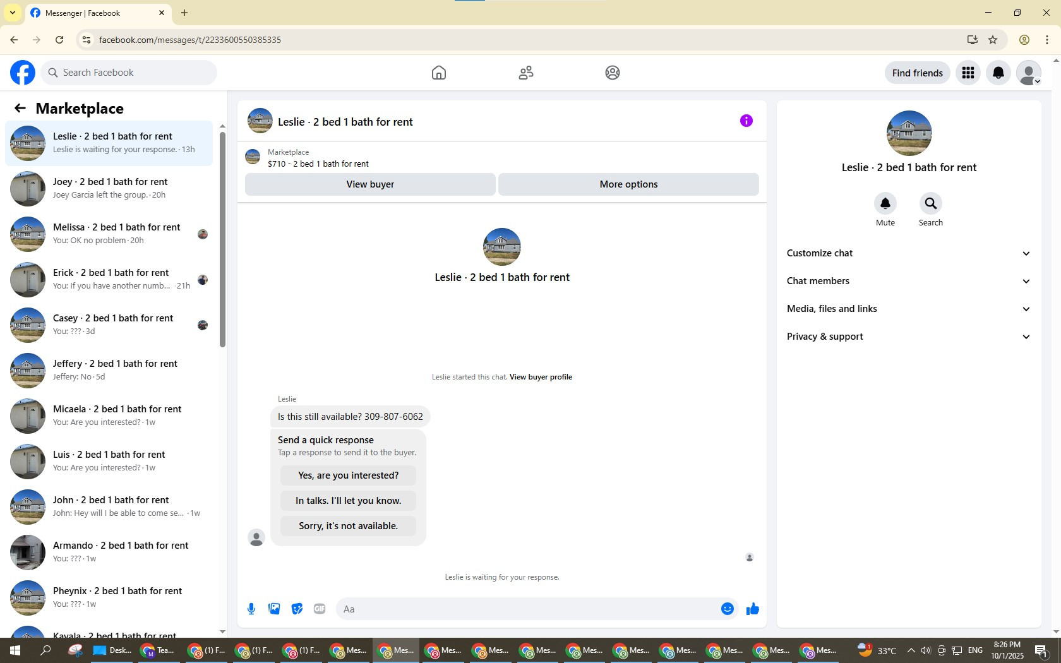Click the More options button

point(628,184)
